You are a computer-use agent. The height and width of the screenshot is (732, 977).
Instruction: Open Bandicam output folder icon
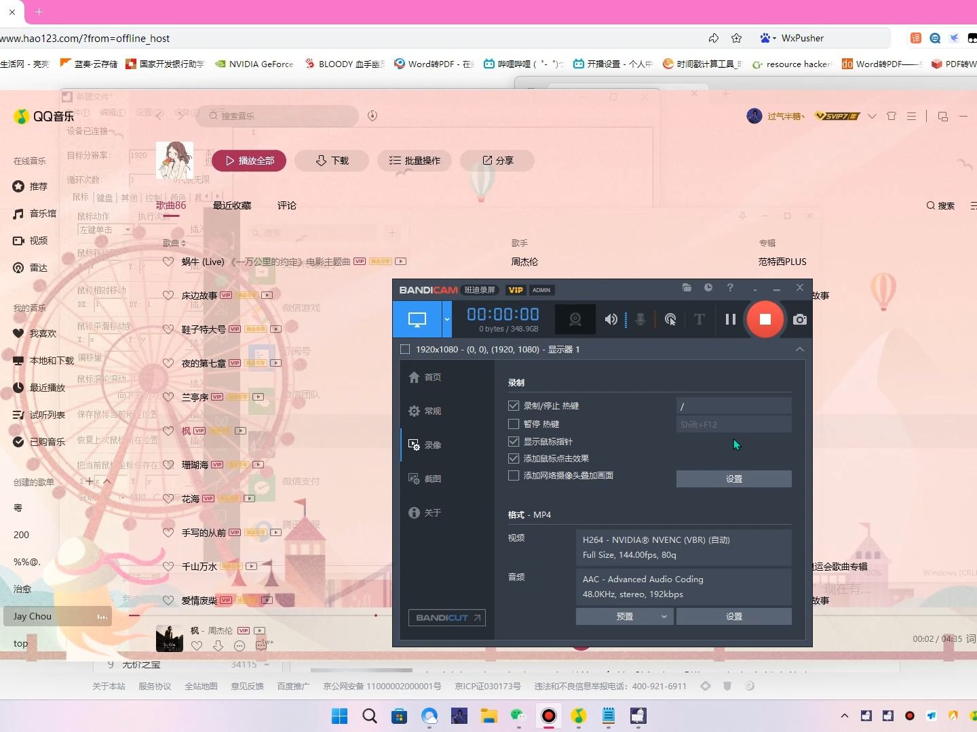pos(687,288)
